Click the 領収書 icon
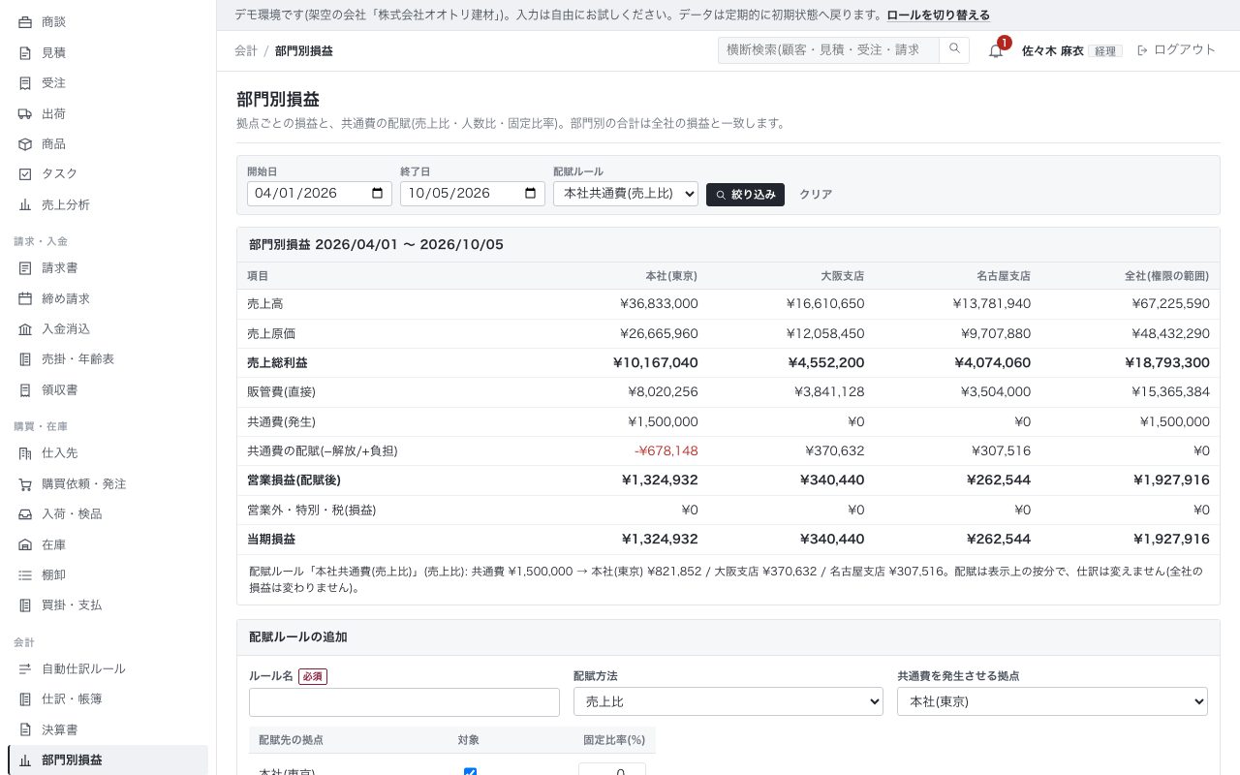This screenshot has width=1240, height=775. pyautogui.click(x=25, y=389)
